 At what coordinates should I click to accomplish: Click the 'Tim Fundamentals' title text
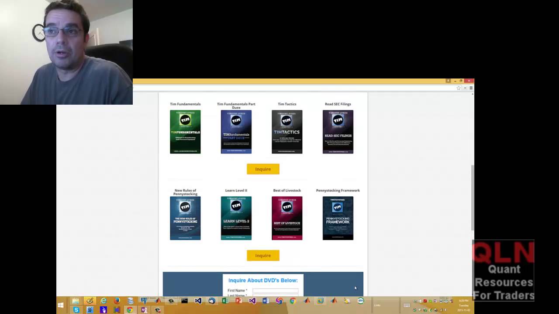click(x=185, y=104)
